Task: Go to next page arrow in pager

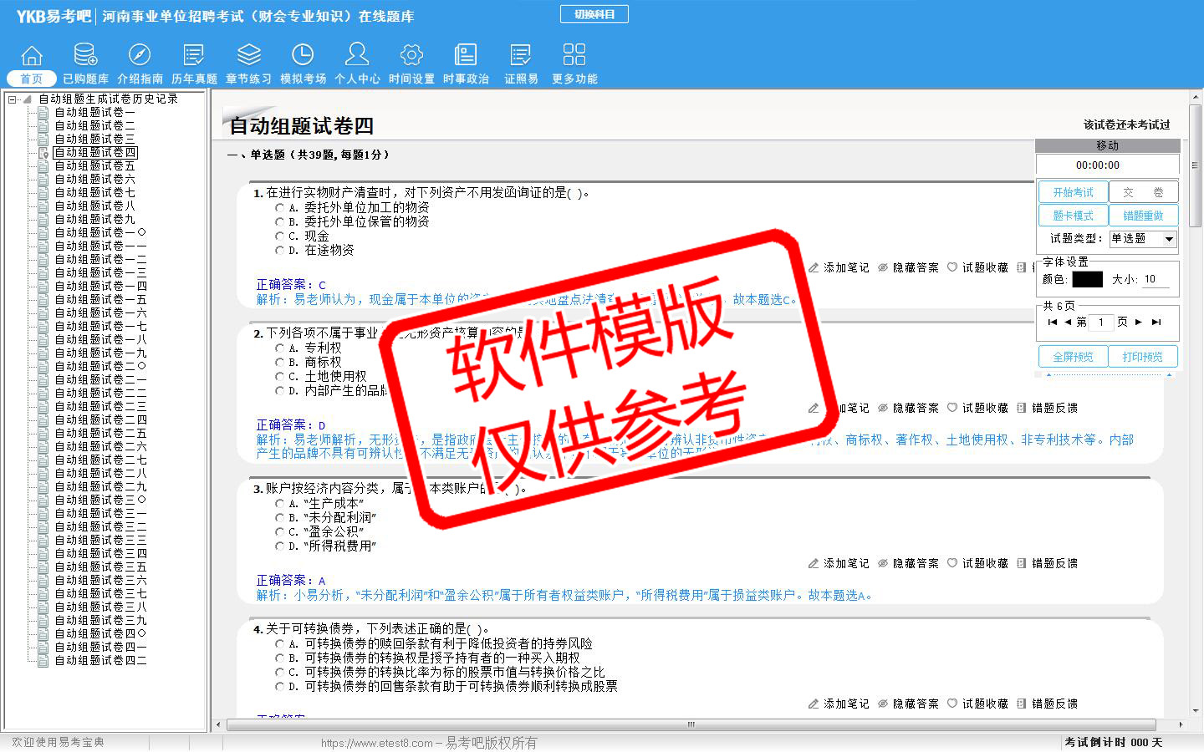Action: click(1138, 322)
